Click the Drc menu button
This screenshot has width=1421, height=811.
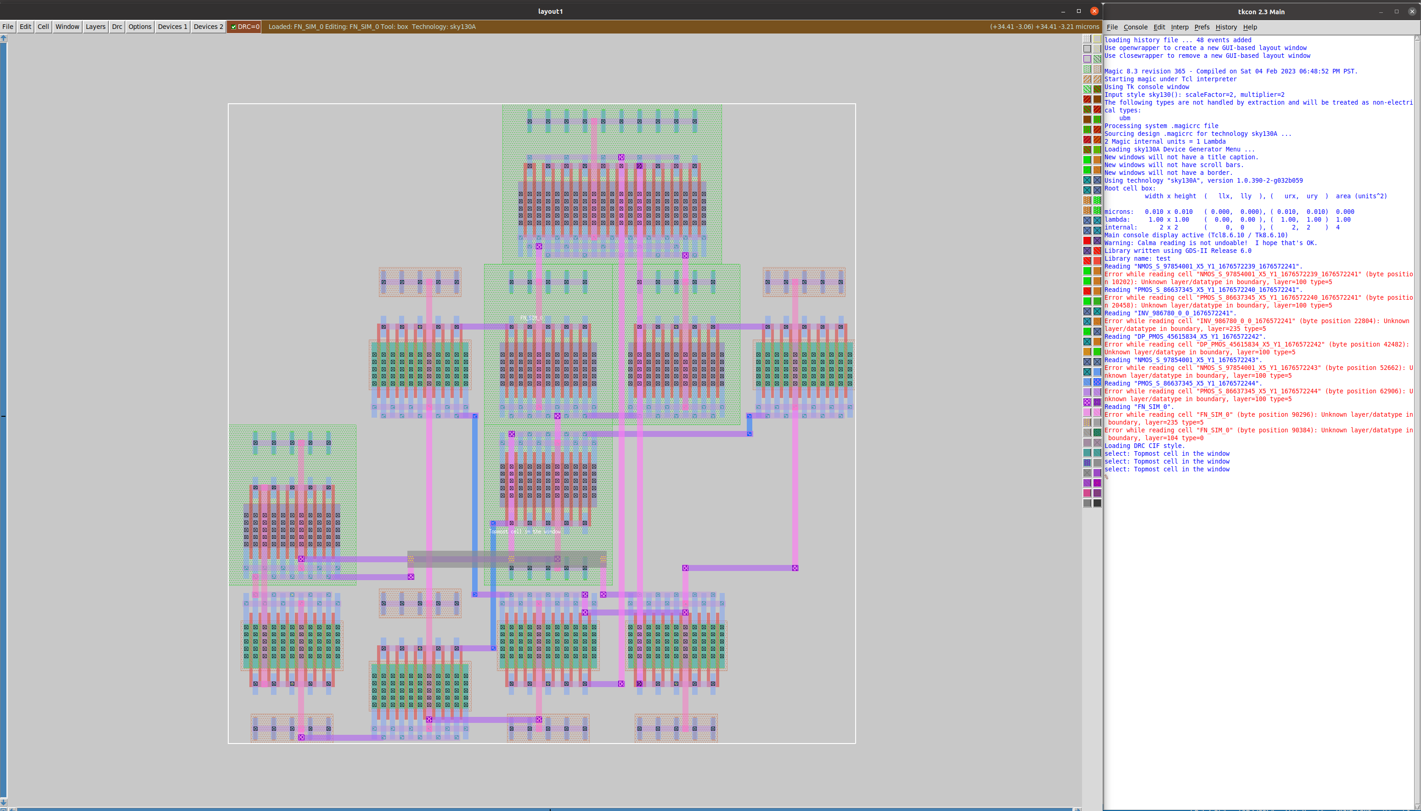point(117,27)
